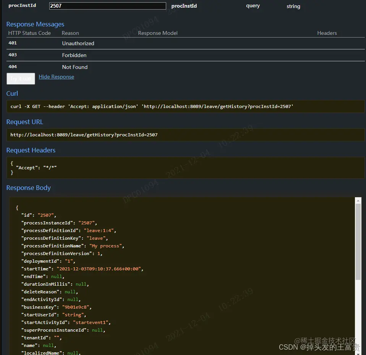Click the Response Model column header
The height and width of the screenshot is (355, 366).
point(158,33)
